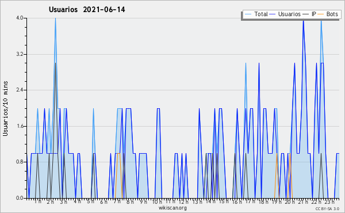Viewport: 345px width, 213px height.
Task: Click the '10 h' x-axis label
Action: coord(157,202)
